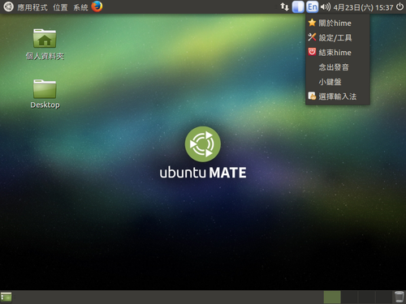Click the trash icon in bottom panel
This screenshot has height=304, width=406.
pyautogui.click(x=399, y=297)
